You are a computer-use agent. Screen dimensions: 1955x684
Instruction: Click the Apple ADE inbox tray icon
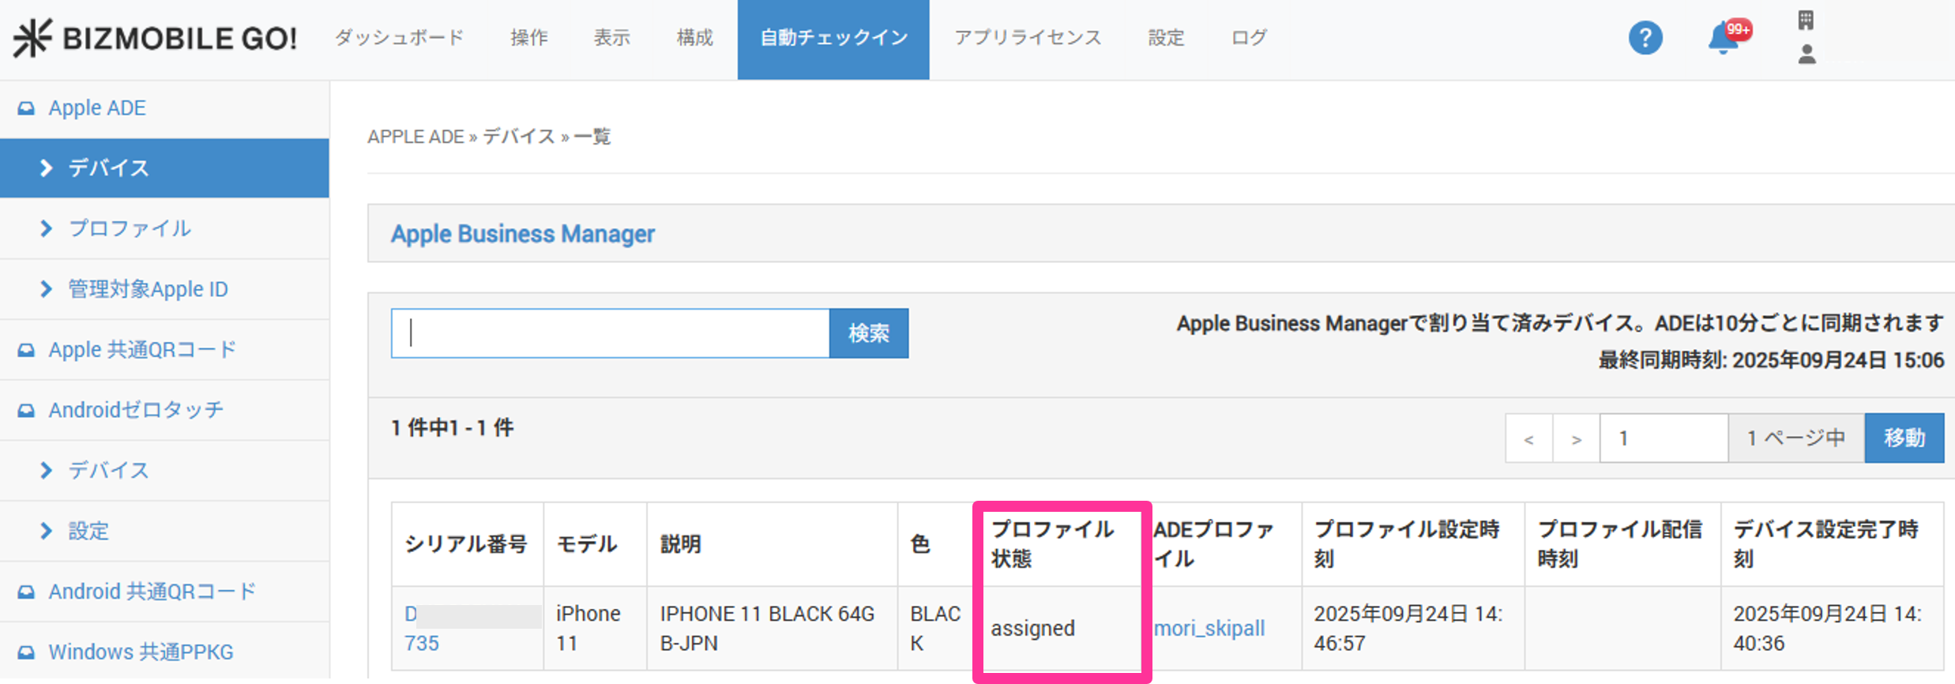pos(26,108)
